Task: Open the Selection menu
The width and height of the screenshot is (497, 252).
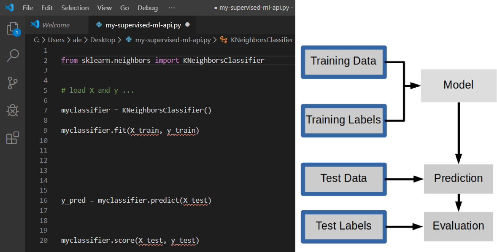Action: [x=75, y=8]
